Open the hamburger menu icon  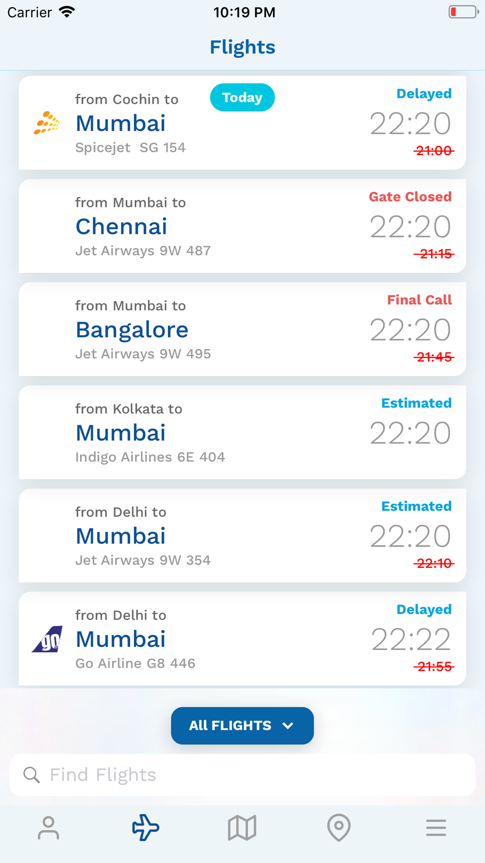point(436,828)
